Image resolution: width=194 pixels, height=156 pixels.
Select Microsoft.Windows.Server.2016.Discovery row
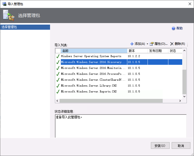coord(119,62)
